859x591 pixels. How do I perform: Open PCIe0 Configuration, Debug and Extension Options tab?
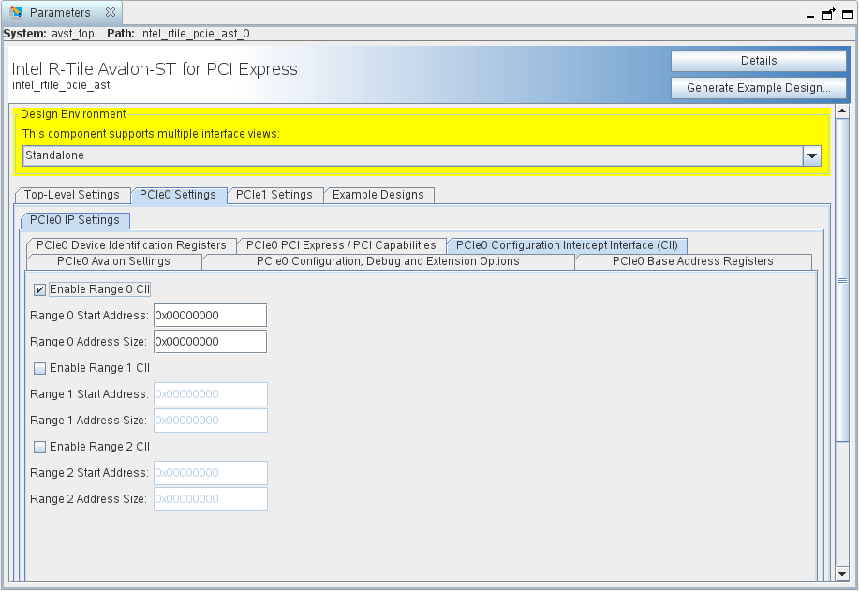[x=388, y=261]
